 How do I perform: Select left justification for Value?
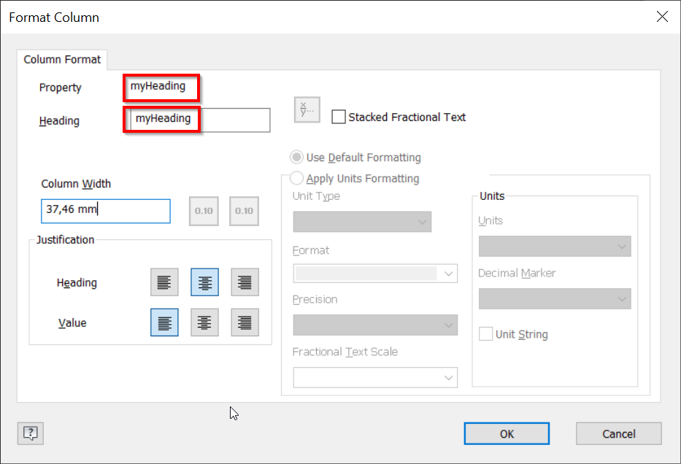click(x=164, y=322)
